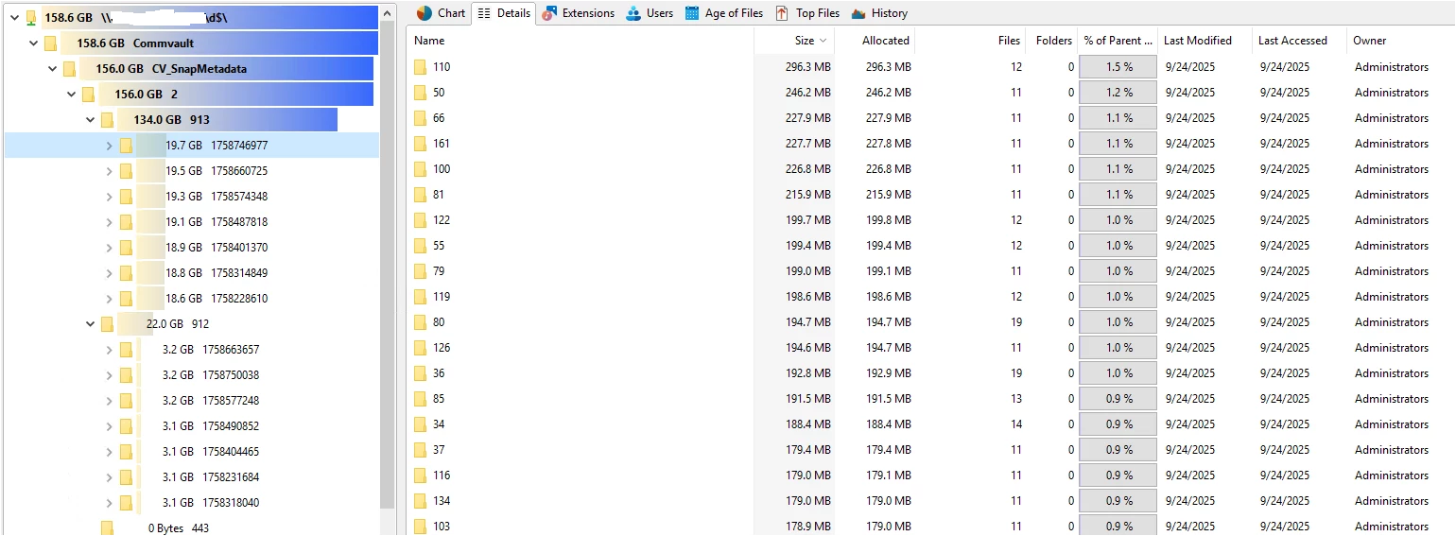The width and height of the screenshot is (1456, 536).
Task: Collapse the 913 folder node
Action: (x=91, y=120)
